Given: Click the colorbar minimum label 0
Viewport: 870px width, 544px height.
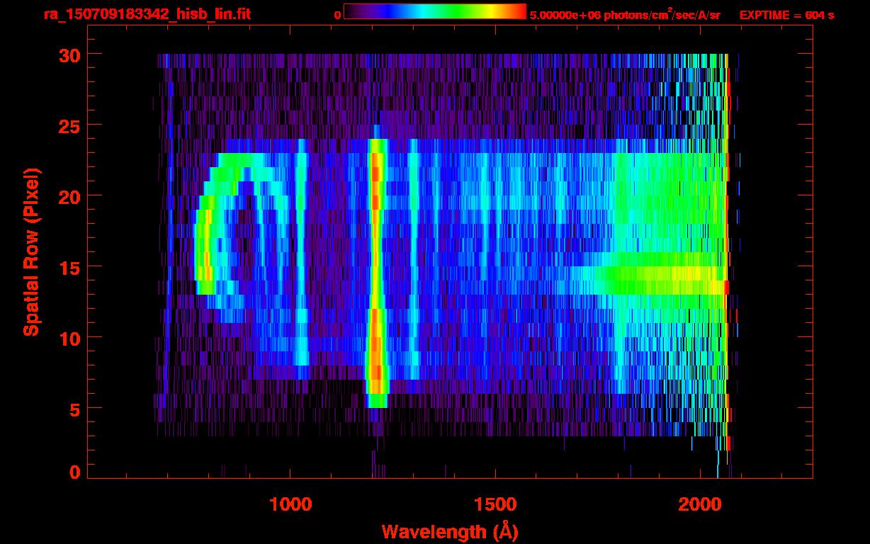Looking at the screenshot, I should 337,15.
